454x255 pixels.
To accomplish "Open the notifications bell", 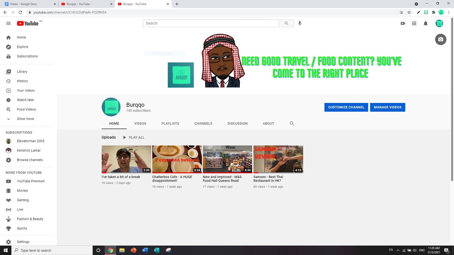I will point(426,23).
